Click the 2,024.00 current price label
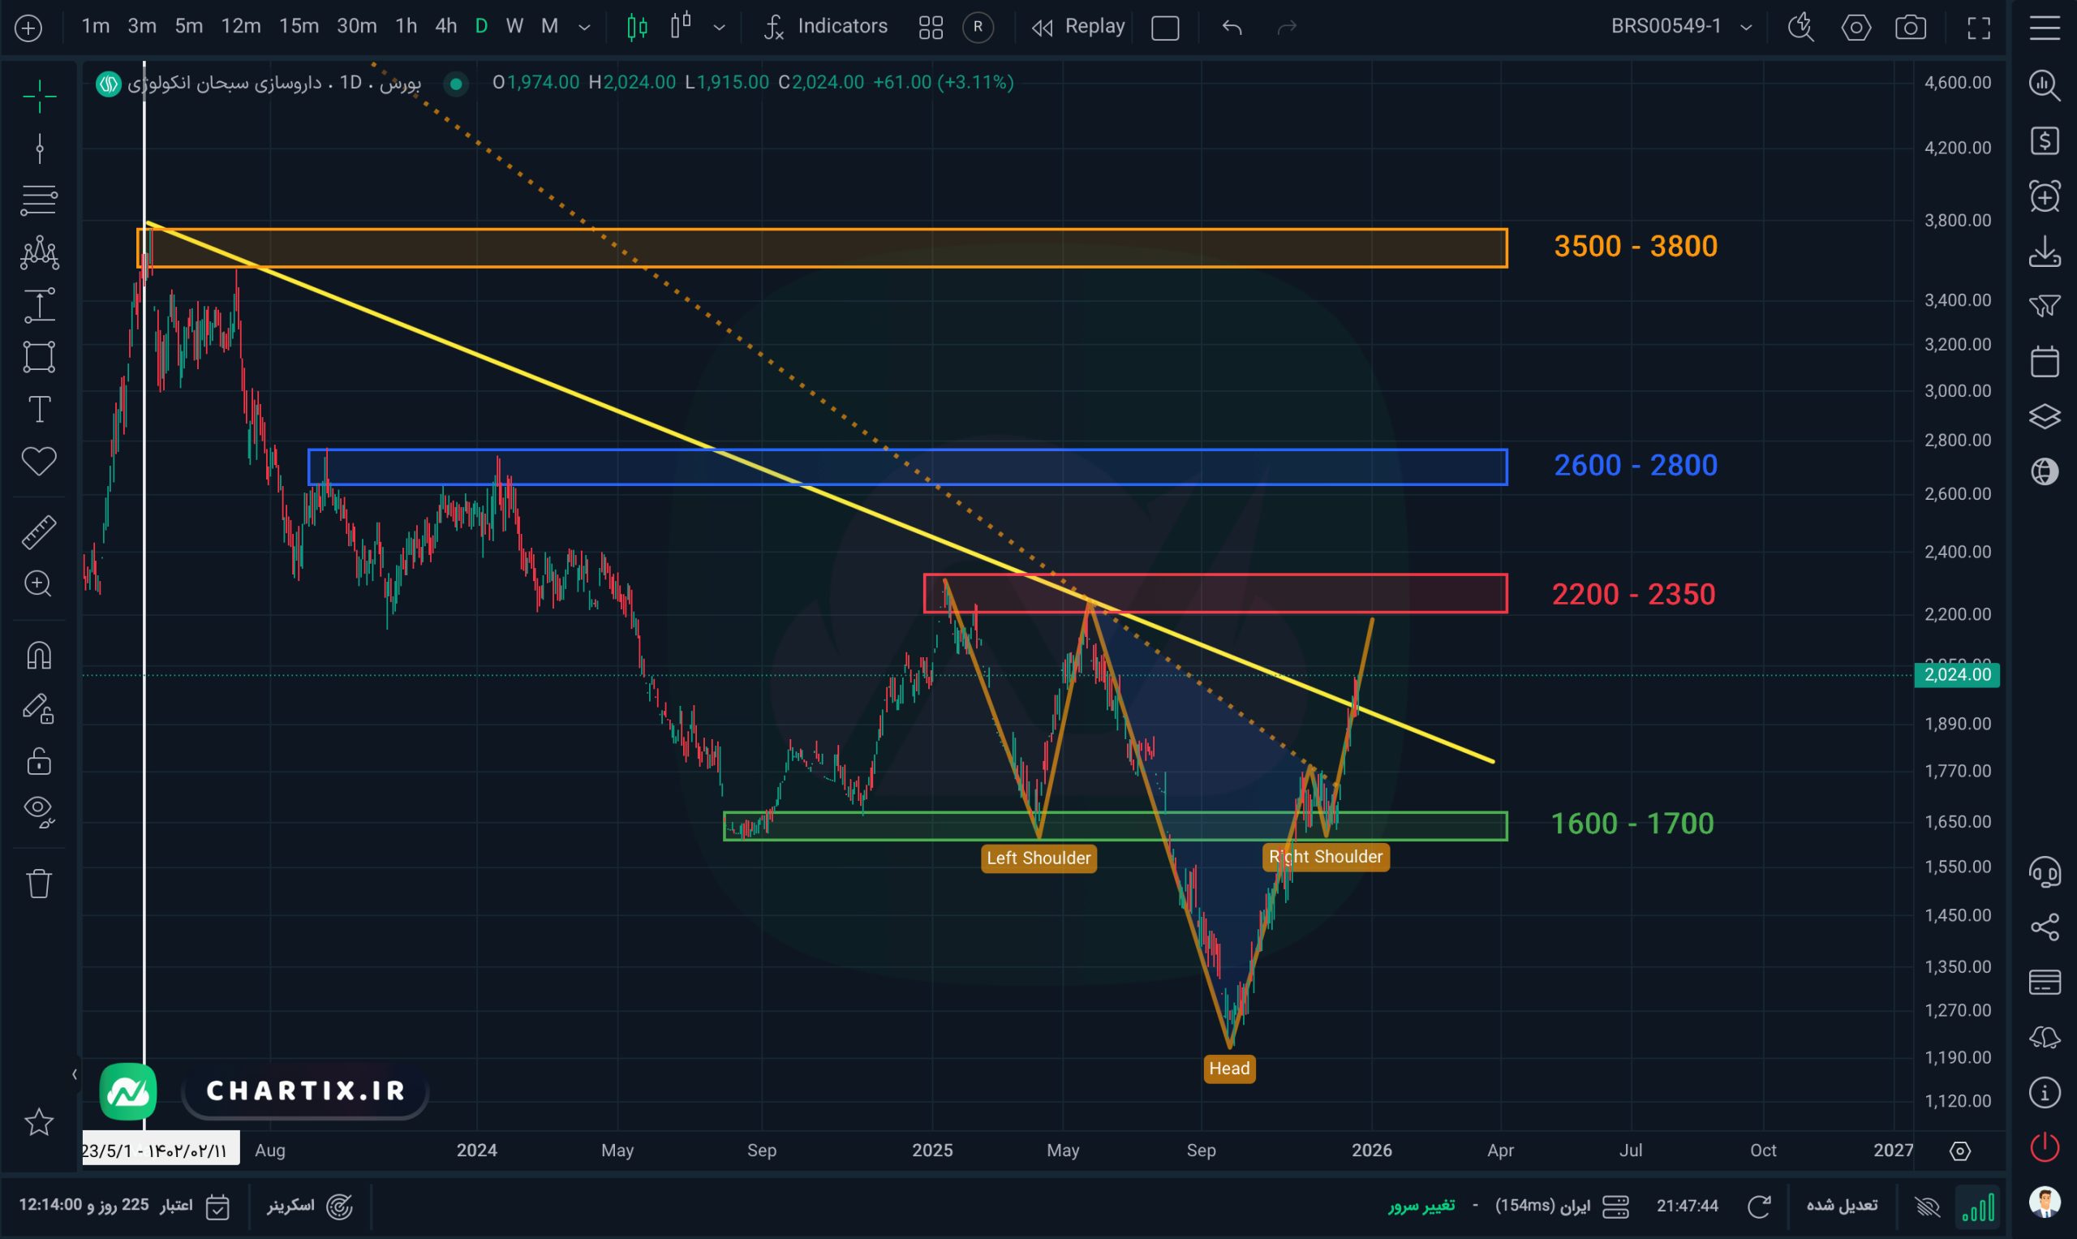Image resolution: width=2077 pixels, height=1239 pixels. (x=1956, y=674)
